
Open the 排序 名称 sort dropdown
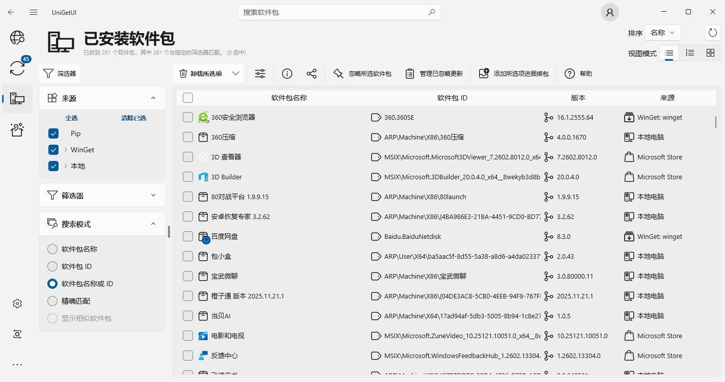663,33
